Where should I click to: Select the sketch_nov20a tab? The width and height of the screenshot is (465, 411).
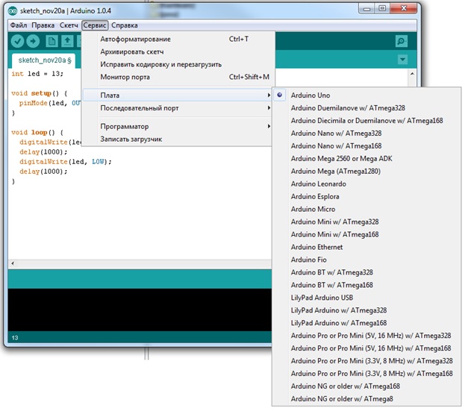[x=45, y=60]
